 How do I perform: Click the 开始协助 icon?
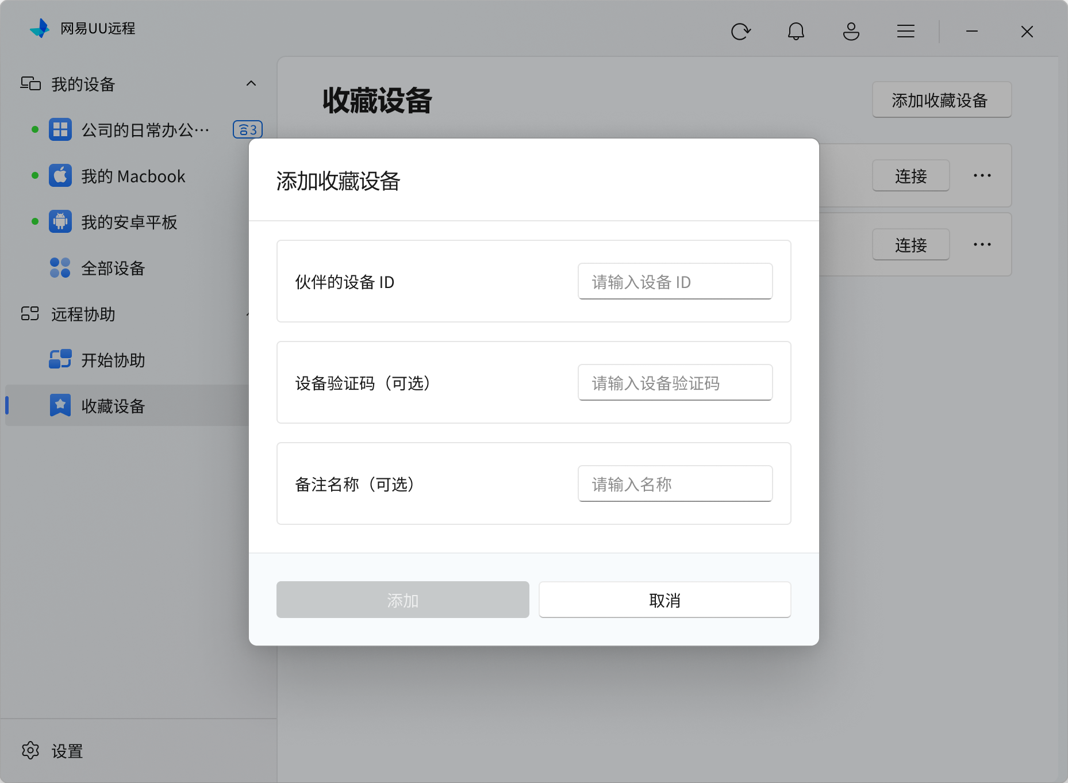tap(60, 359)
